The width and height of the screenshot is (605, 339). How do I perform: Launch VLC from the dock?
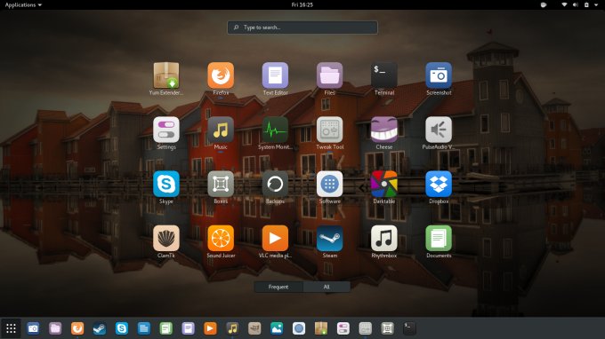click(x=210, y=328)
